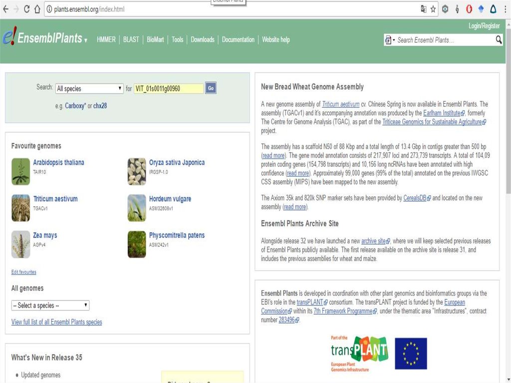Open the BioMart menu item

pos(155,39)
